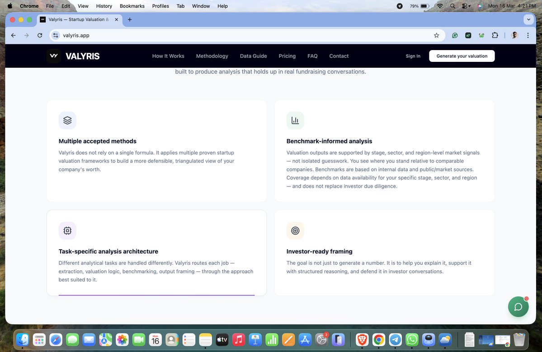The image size is (542, 352).
Task: Open the Wi-Fi menu bar icon
Action: 440,6
